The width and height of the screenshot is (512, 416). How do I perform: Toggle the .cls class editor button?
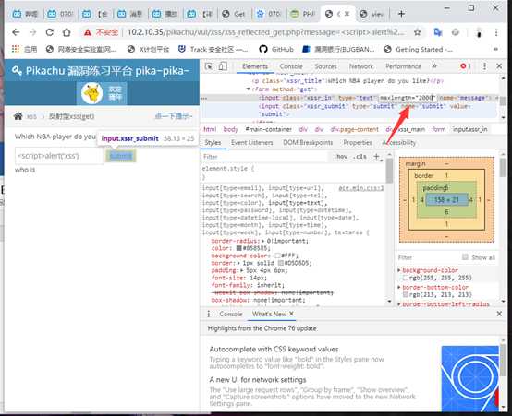[360, 157]
